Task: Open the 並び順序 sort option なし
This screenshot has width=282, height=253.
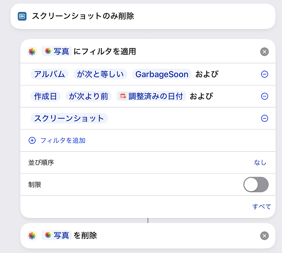Action: [x=260, y=163]
